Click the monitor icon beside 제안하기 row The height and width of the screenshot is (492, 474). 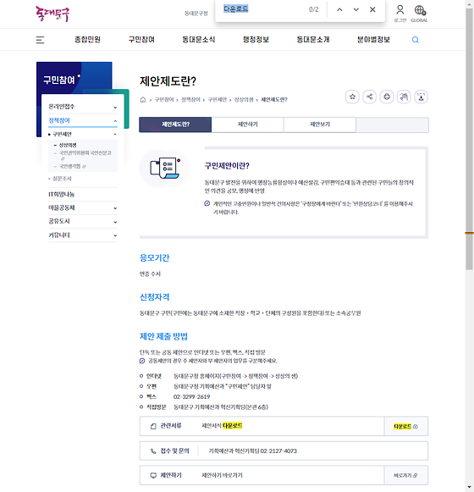pos(153,475)
